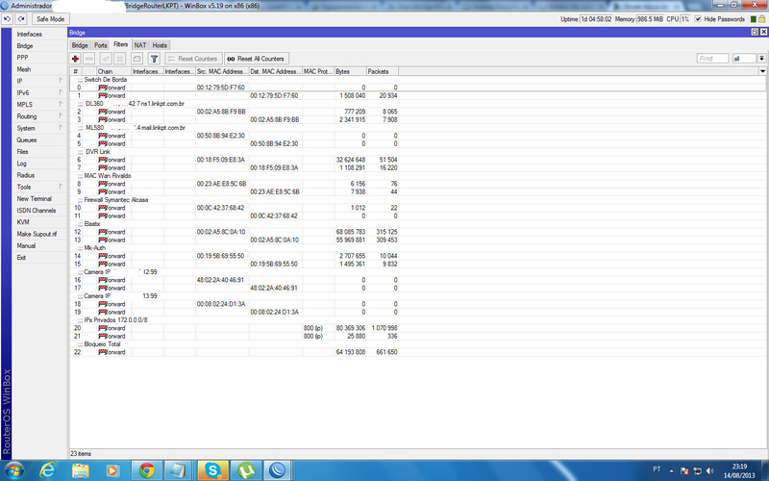Open Windows Explorer folder on taskbar

[x=81, y=470]
